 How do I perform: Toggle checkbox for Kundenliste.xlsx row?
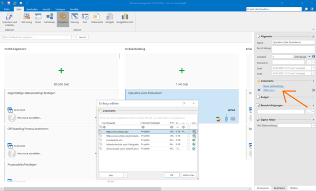[189, 140]
